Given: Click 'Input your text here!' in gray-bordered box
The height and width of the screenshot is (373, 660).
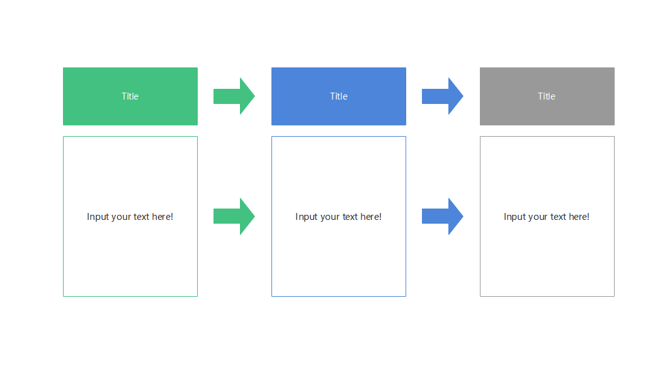Looking at the screenshot, I should pos(547,217).
